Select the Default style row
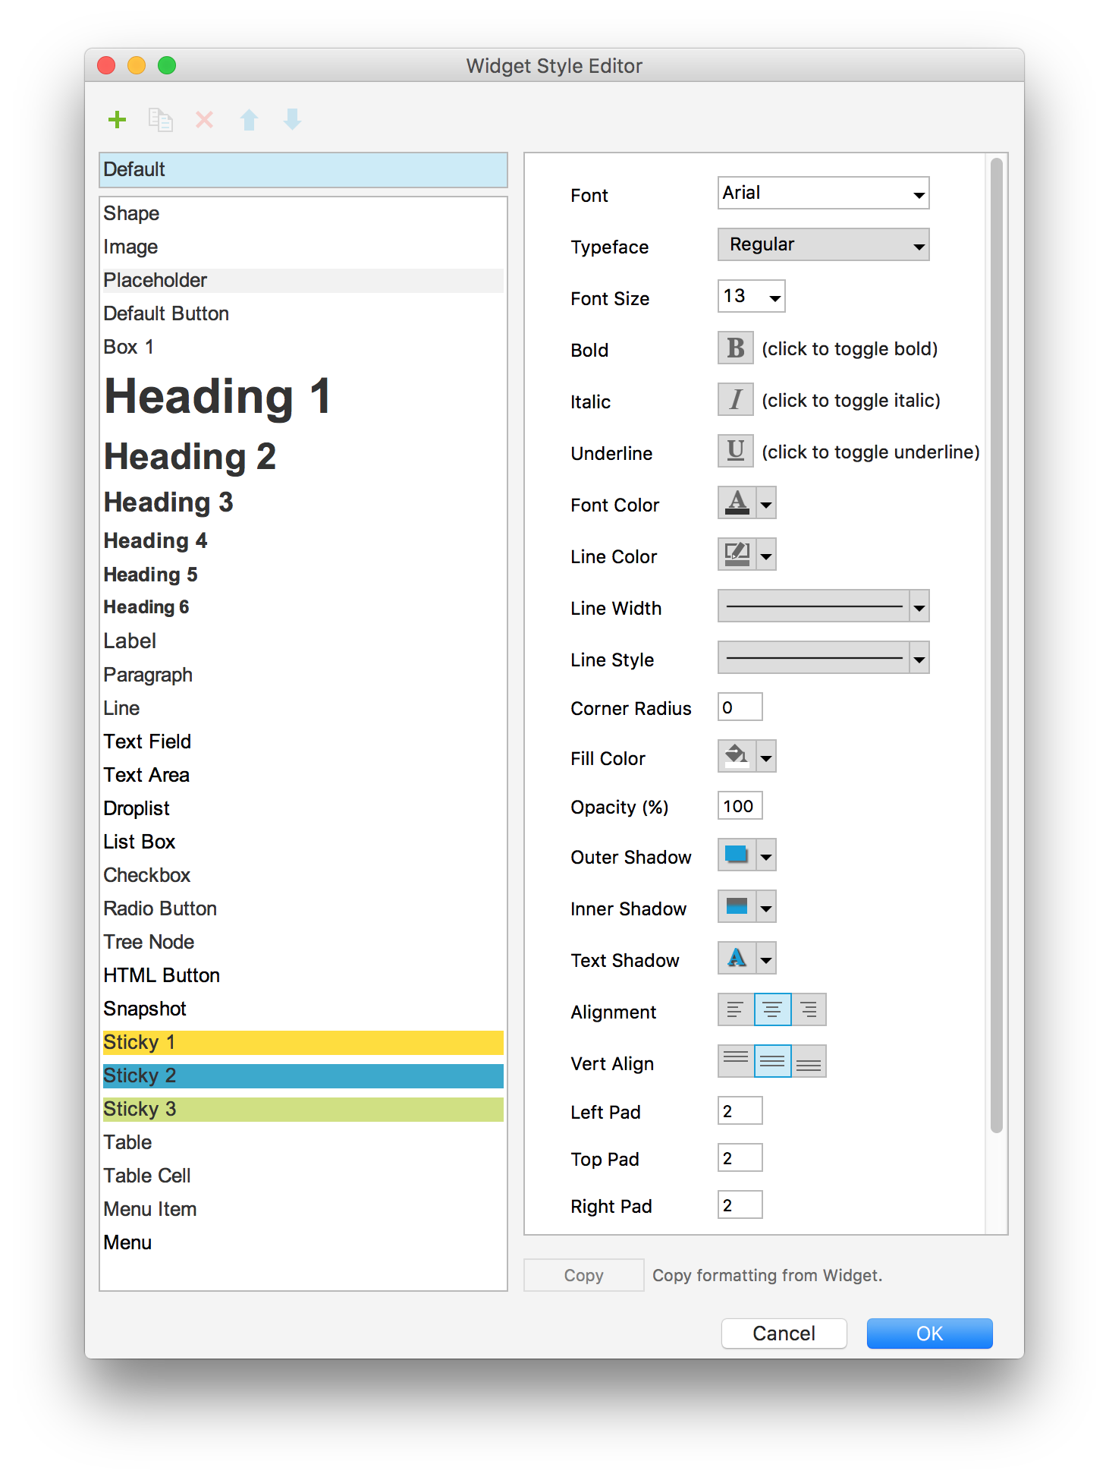1109x1480 pixels. 303,169
